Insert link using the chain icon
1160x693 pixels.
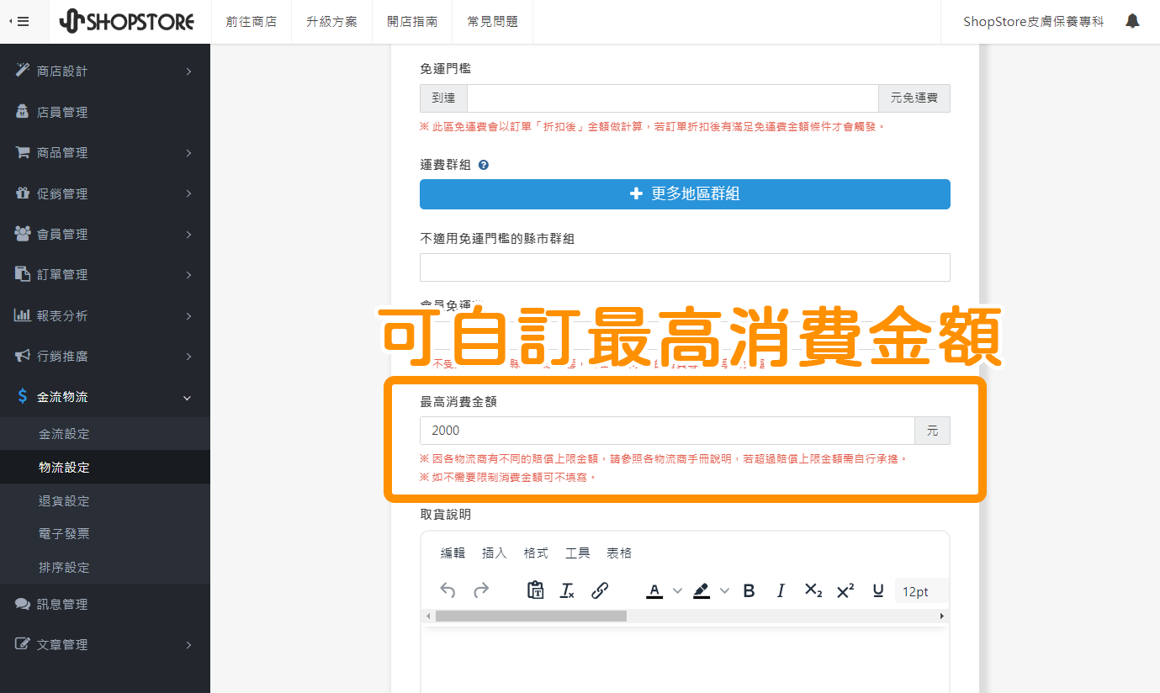pos(600,590)
